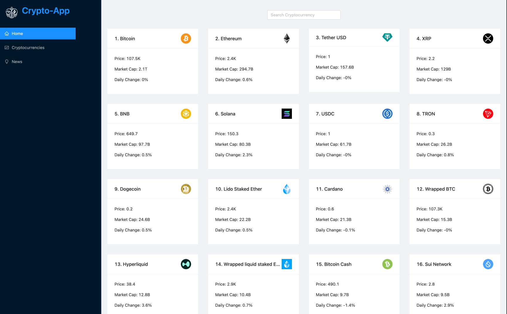Open the 13. Hyperliquid card title
The height and width of the screenshot is (314, 507).
point(131,264)
